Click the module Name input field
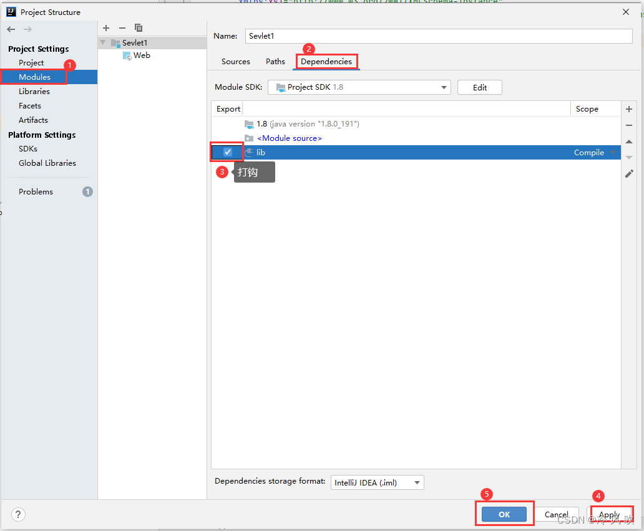Screen dimensions: 644x531 click(x=439, y=36)
